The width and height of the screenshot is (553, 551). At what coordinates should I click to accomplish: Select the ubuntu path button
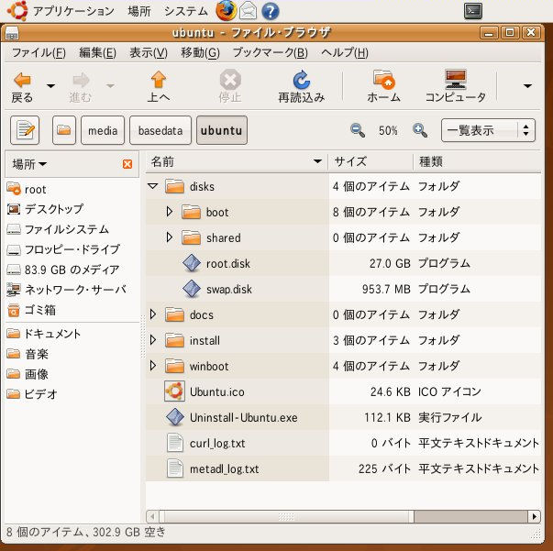[x=222, y=130]
